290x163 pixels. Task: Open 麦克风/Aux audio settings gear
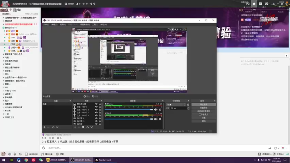160,110
